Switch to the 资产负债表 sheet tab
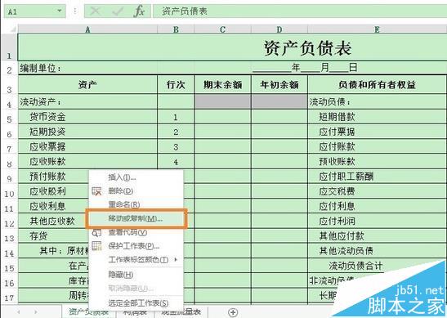This screenshot has height=318, width=447. pyautogui.click(x=89, y=312)
